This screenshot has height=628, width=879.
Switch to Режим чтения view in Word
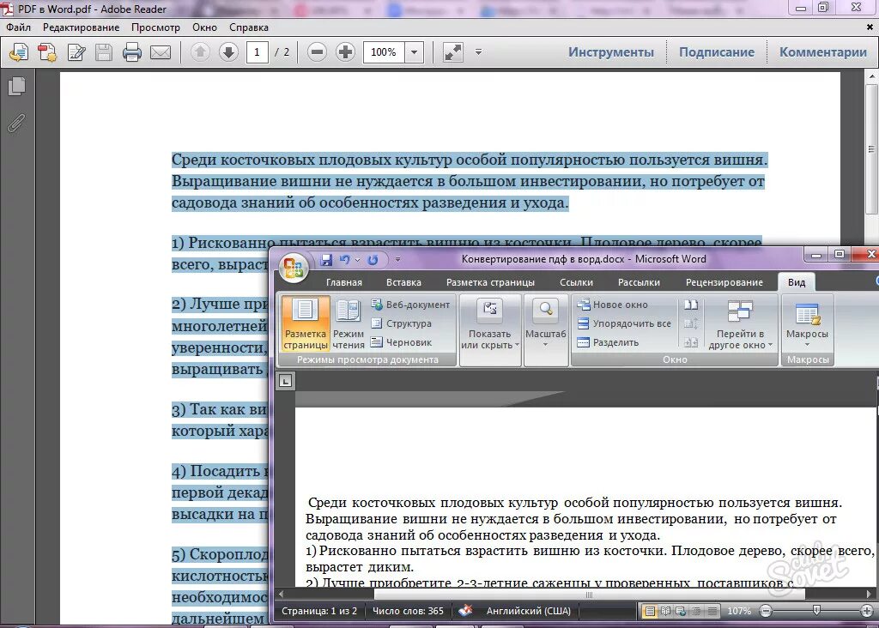pyautogui.click(x=349, y=323)
